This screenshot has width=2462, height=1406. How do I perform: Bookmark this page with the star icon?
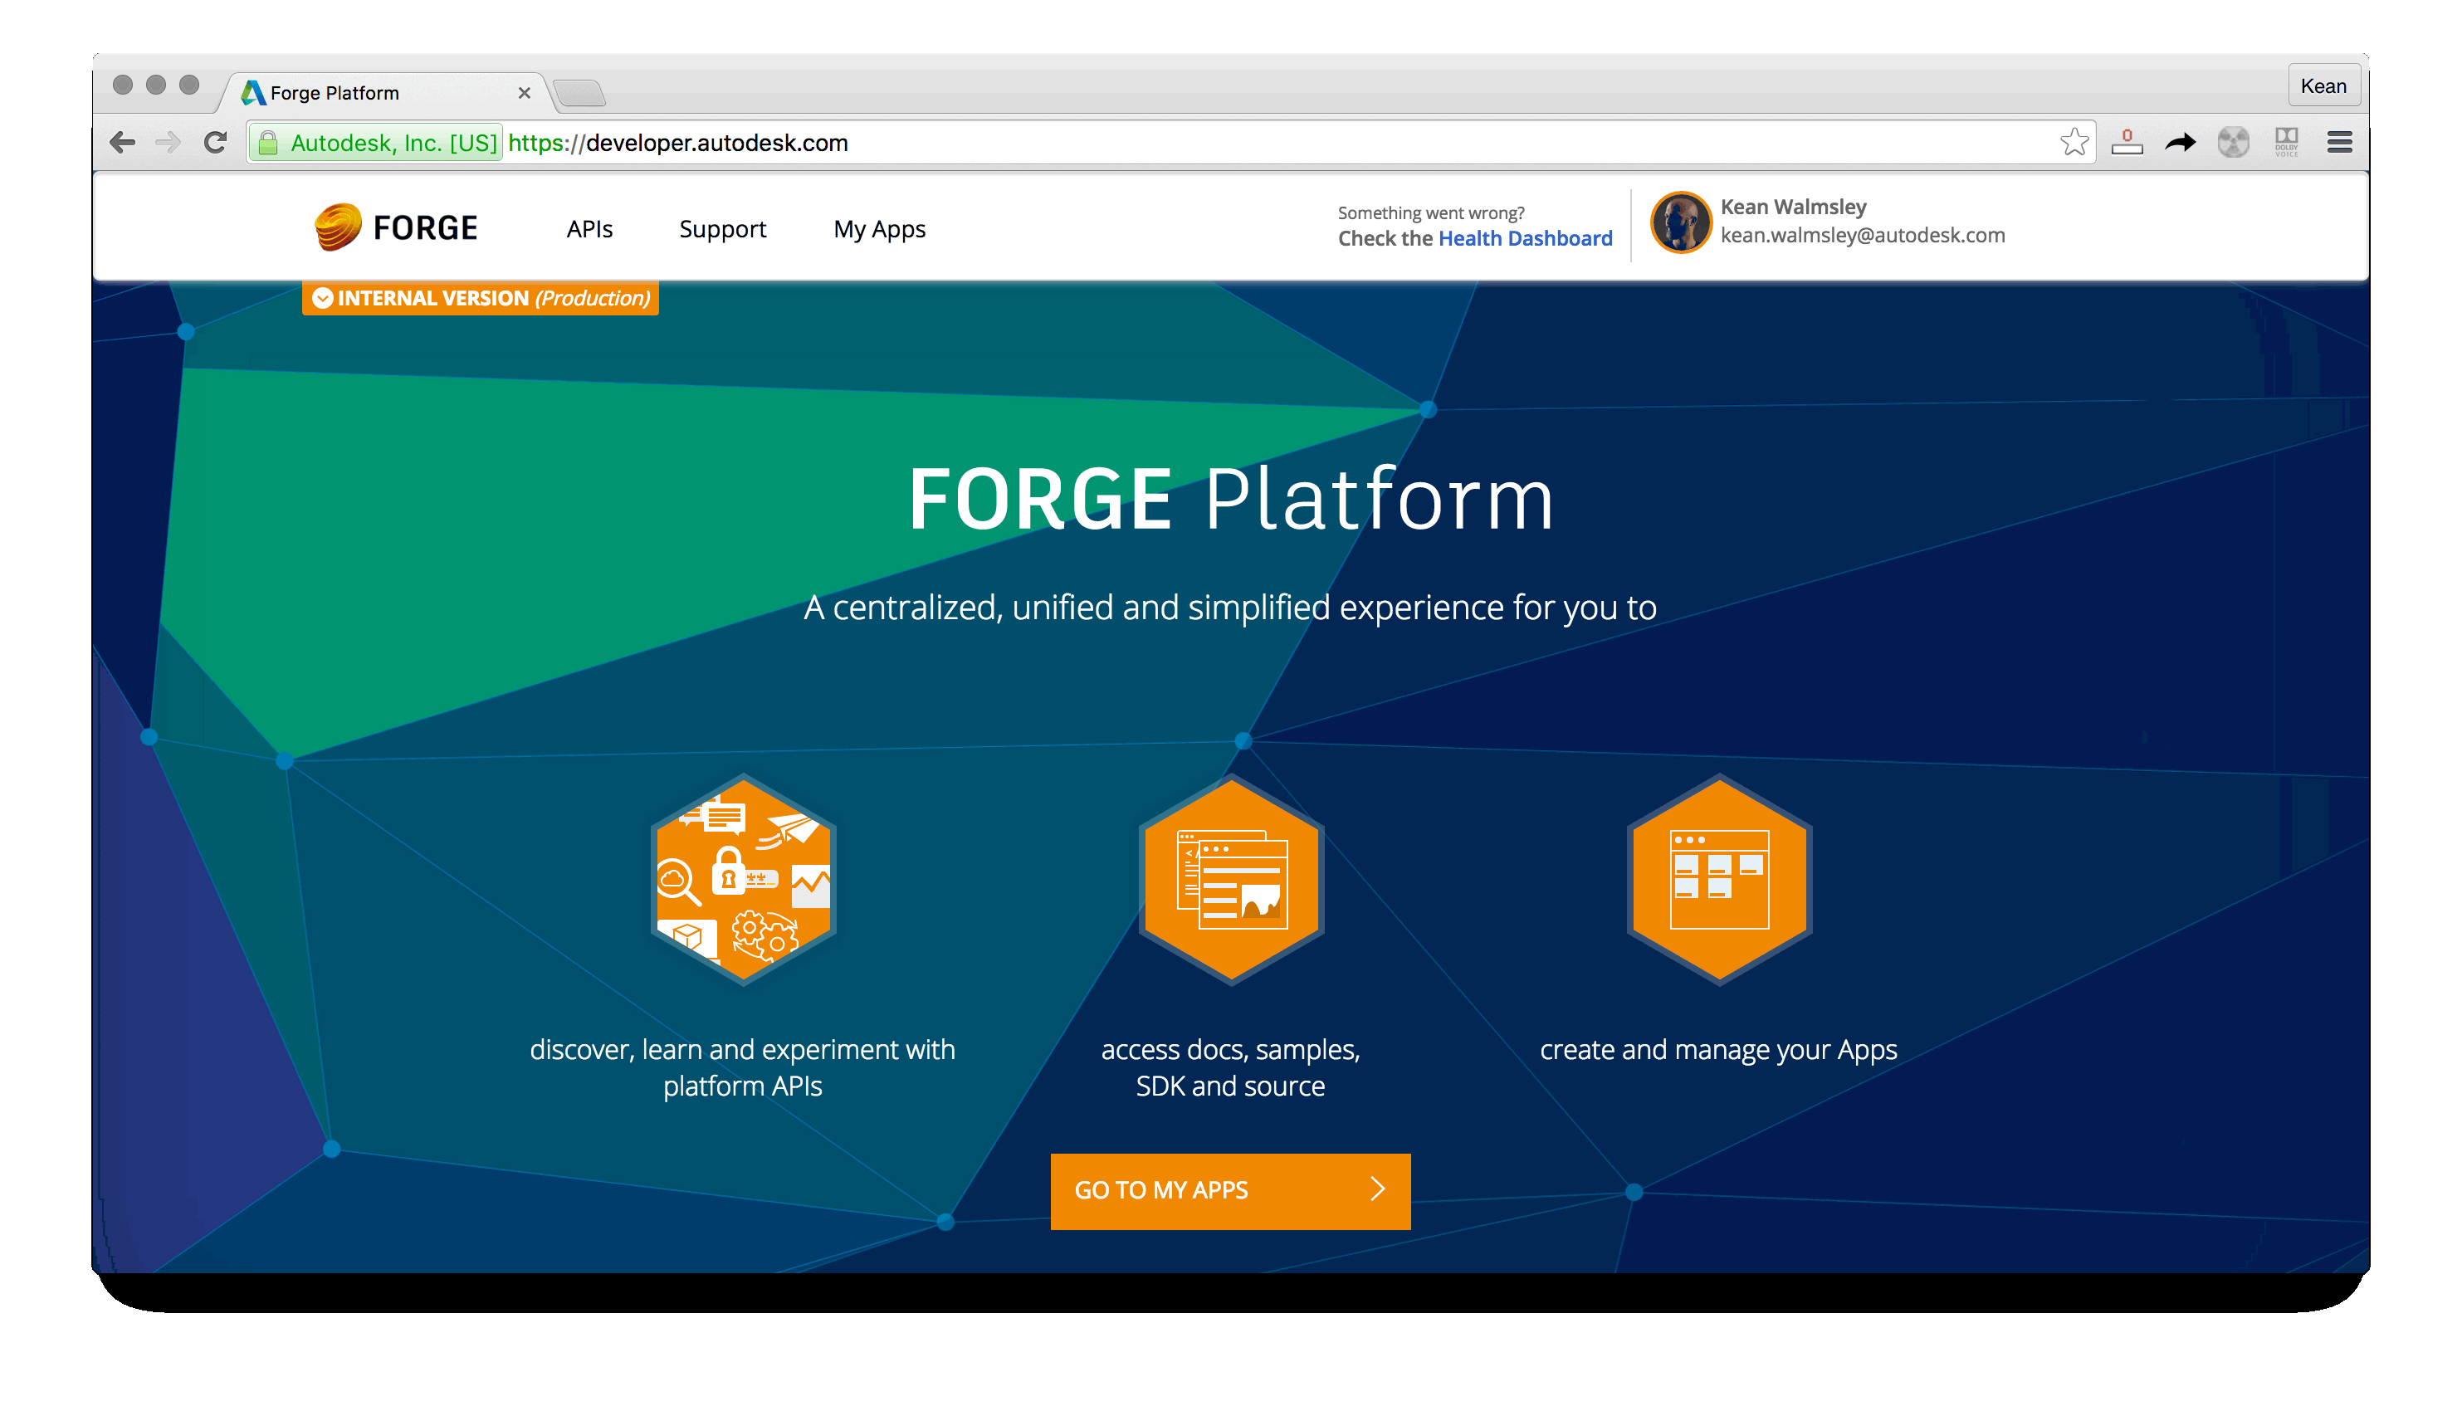[2073, 143]
